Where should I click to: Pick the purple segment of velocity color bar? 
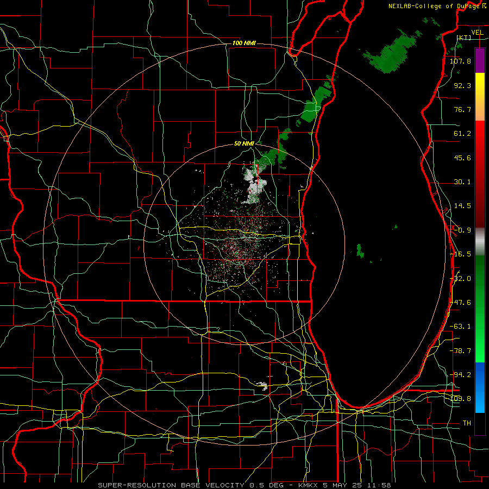coord(480,60)
